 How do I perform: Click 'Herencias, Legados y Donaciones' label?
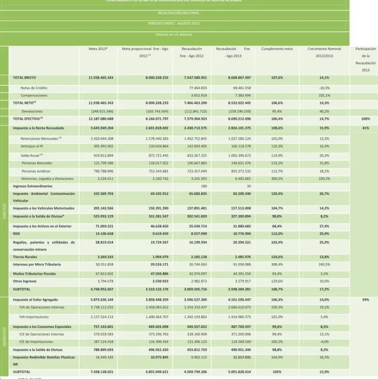coord(47,179)
